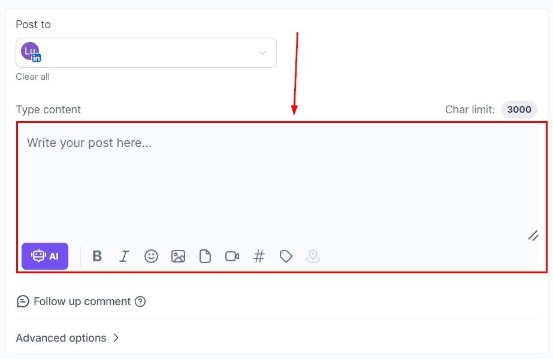Open the emoji picker
This screenshot has width=553, height=359.
point(151,257)
